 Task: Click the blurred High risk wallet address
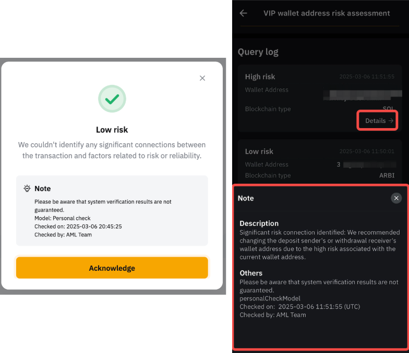[362, 95]
